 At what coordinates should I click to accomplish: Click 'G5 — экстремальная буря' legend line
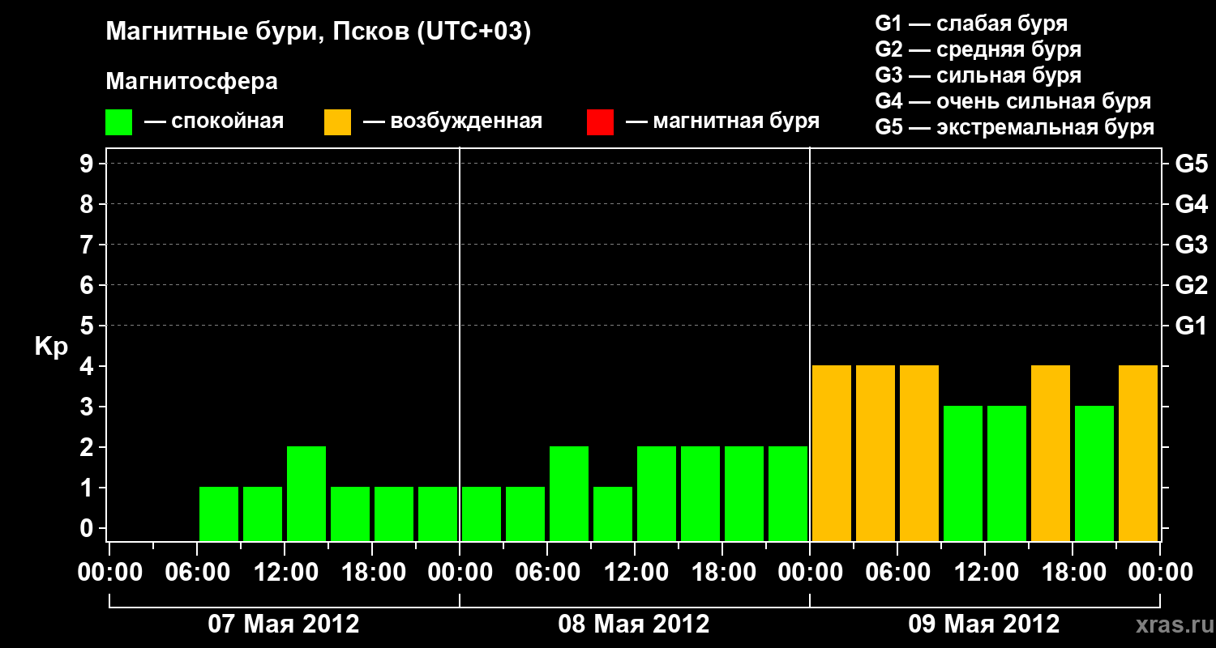click(1014, 127)
